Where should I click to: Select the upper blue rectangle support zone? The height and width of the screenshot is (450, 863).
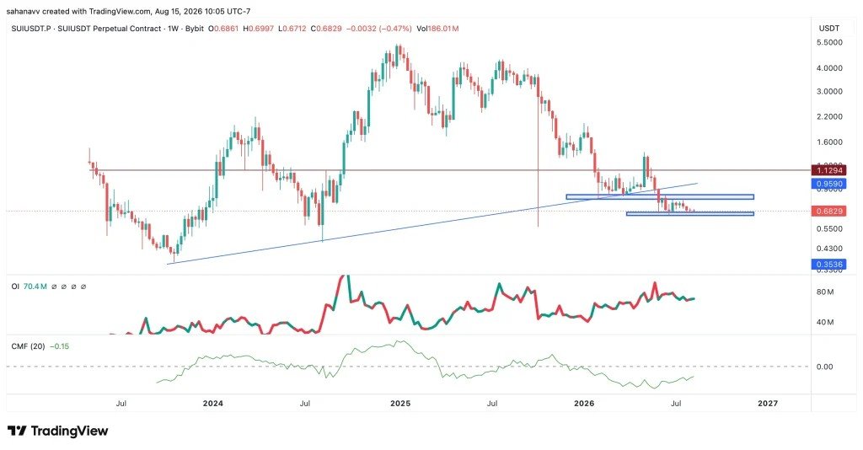659,196
